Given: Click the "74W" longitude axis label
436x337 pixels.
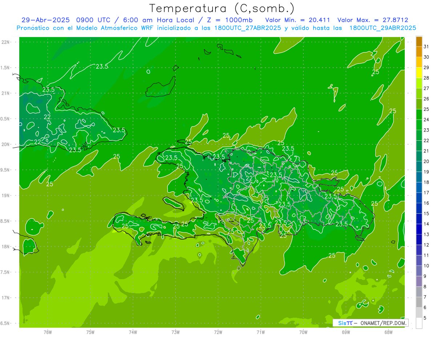Looking at the screenshot, I should click(x=133, y=332).
